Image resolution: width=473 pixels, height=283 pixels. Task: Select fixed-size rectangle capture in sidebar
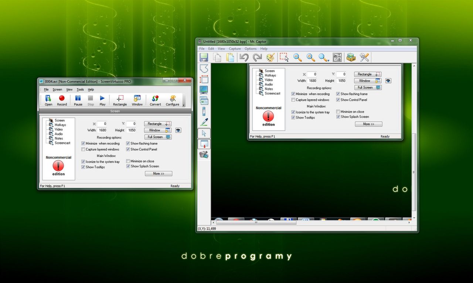[204, 79]
